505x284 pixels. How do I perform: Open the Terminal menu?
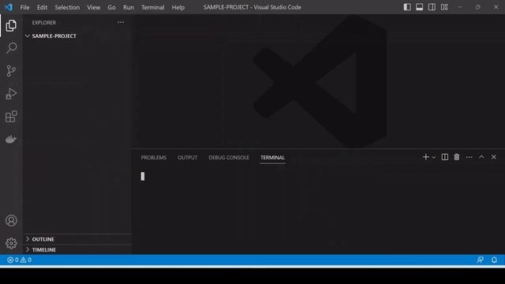(152, 7)
